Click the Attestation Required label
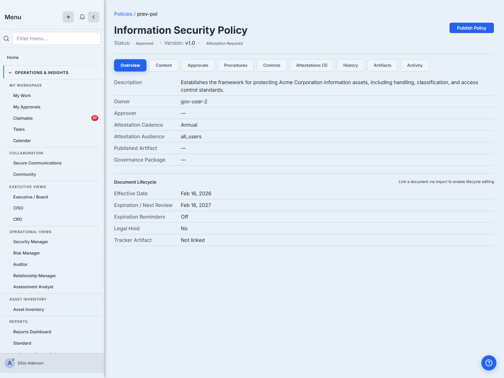 pyautogui.click(x=224, y=43)
